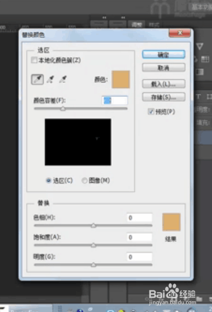Image resolution: width=212 pixels, height=312 pixels.
Task: Open the 颜色 sample color swatch
Action: pos(121,79)
